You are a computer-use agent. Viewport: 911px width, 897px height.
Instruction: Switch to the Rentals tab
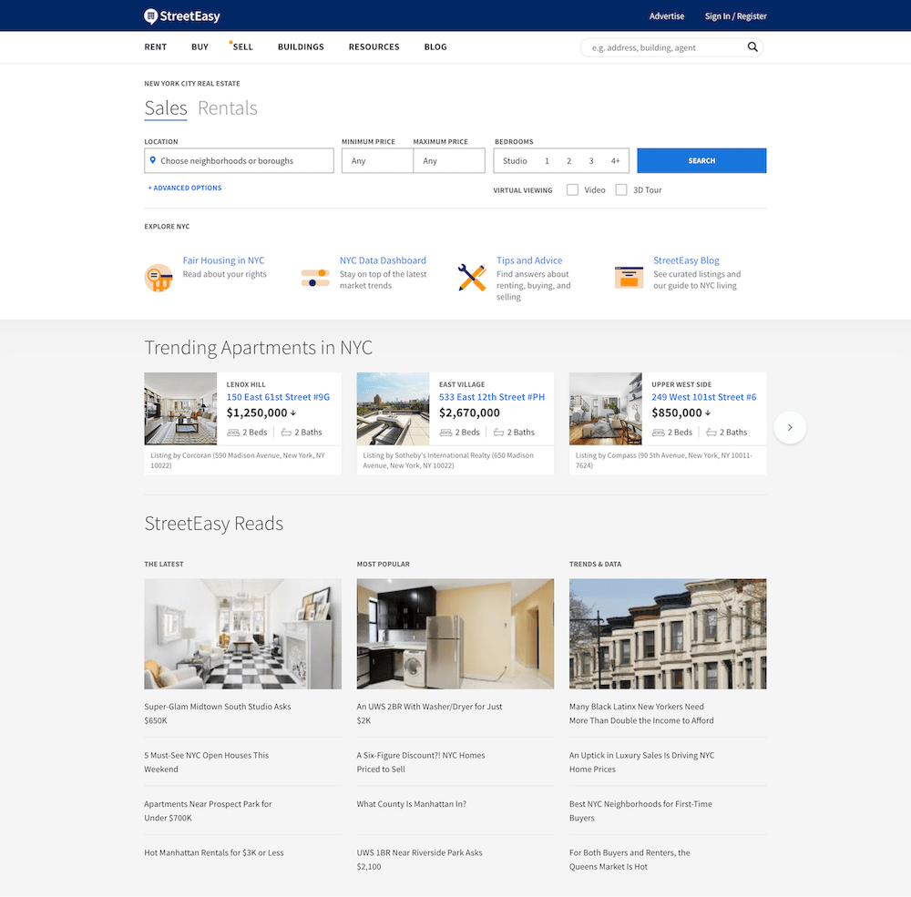[227, 107]
